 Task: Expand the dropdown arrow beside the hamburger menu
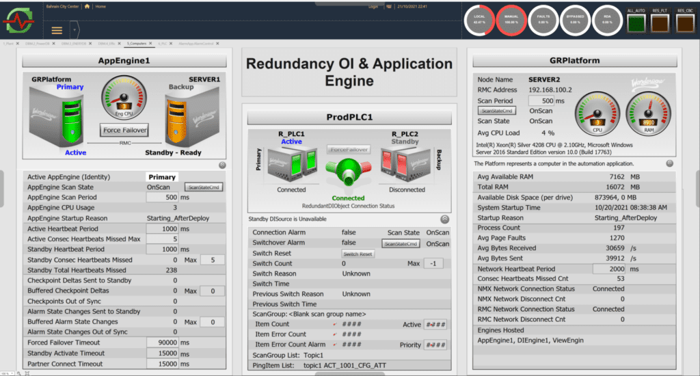75,30
